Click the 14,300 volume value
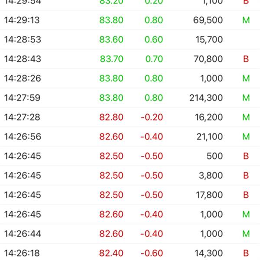This screenshot has height=260, width=260. coord(208,253)
